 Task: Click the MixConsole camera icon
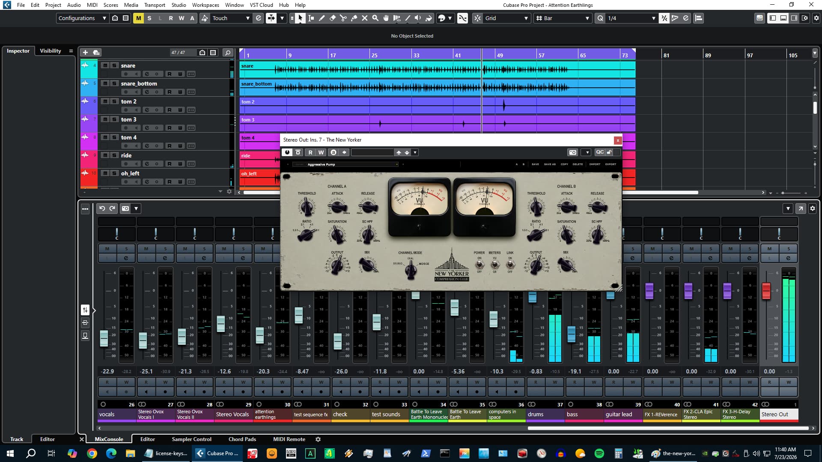coord(125,208)
